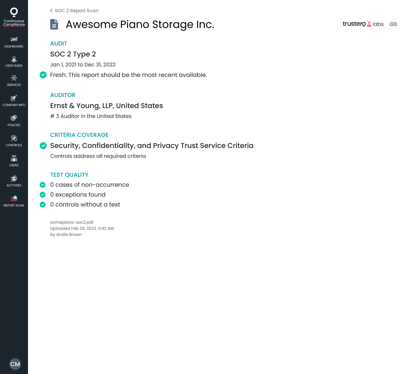Image resolution: width=420 pixels, height=374 pixels.
Task: Click the checkmark for 0 exceptions found
Action: click(x=43, y=195)
